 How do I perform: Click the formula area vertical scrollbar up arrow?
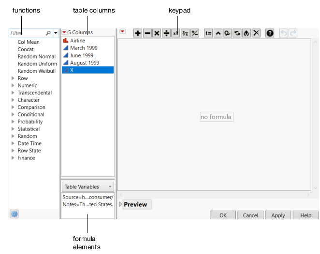point(315,42)
